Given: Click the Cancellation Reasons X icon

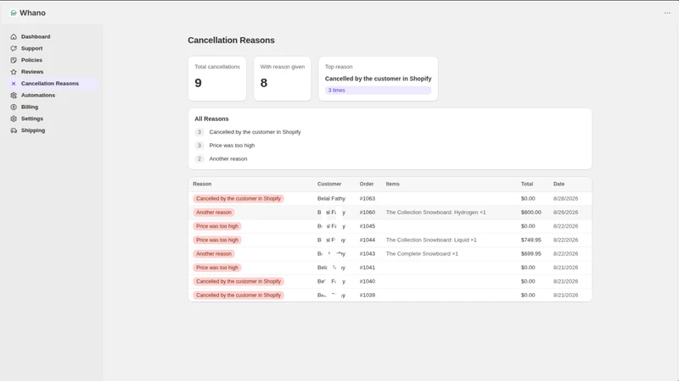Looking at the screenshot, I should pos(14,83).
